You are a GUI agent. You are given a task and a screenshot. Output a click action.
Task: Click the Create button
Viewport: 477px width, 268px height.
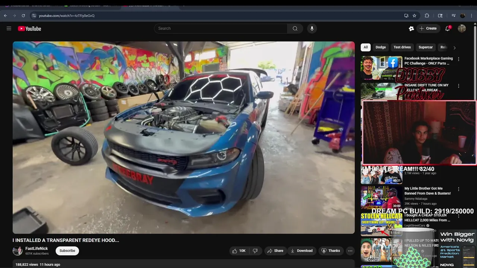click(428, 29)
